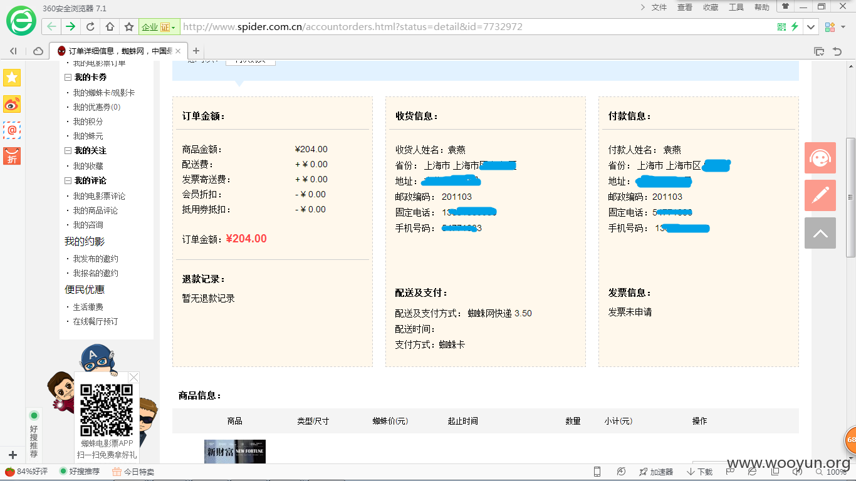Click the cloud sync icon beside tabs
856x481 pixels.
(38, 51)
